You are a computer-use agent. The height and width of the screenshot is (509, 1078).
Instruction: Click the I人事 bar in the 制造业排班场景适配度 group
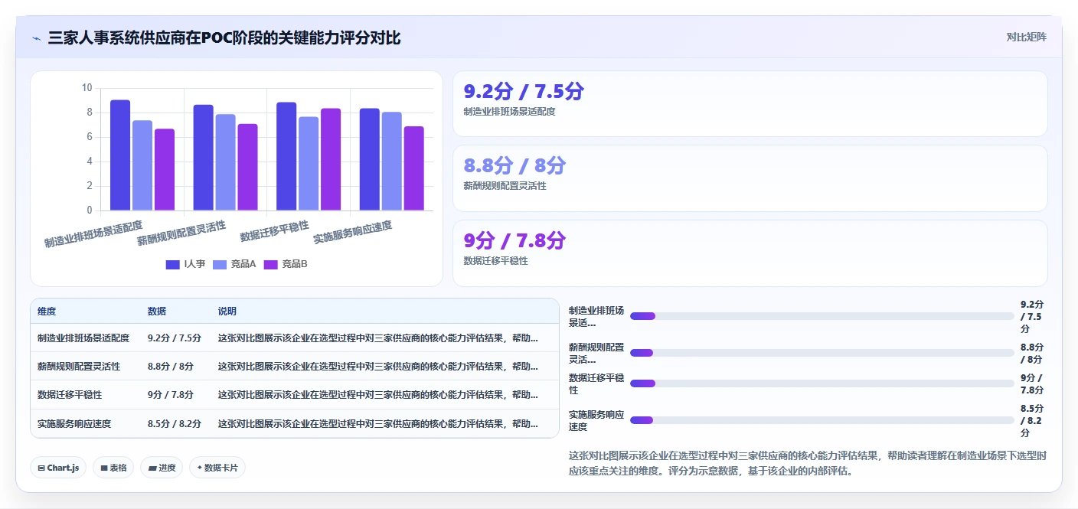[120, 155]
